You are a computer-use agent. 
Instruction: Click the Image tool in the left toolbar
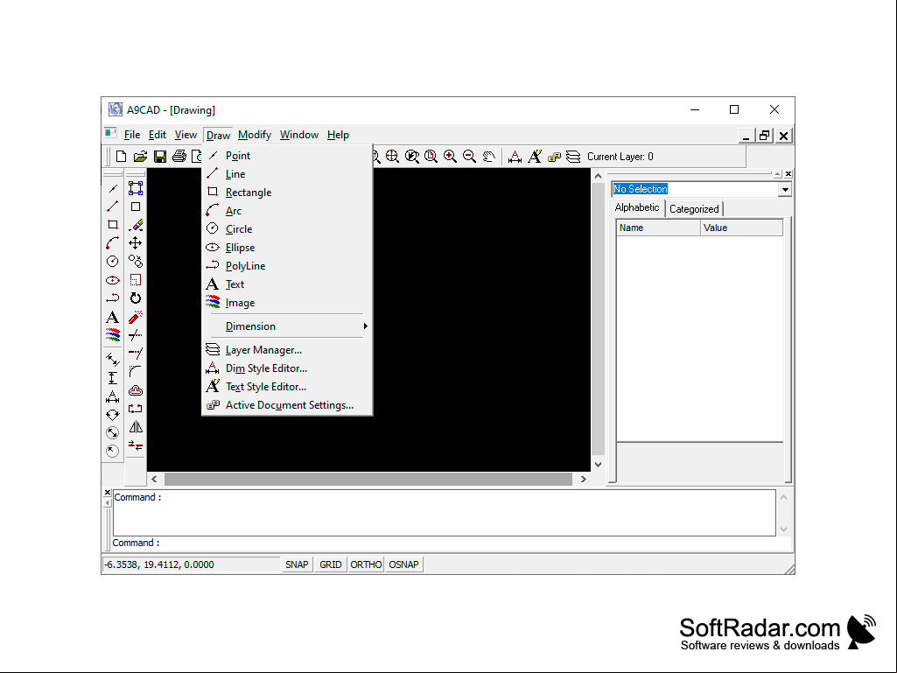pos(113,335)
